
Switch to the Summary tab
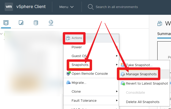pos(164,34)
